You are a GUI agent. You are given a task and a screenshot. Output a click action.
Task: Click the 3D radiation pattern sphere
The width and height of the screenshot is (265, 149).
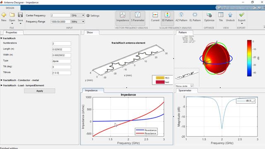[x=216, y=58]
